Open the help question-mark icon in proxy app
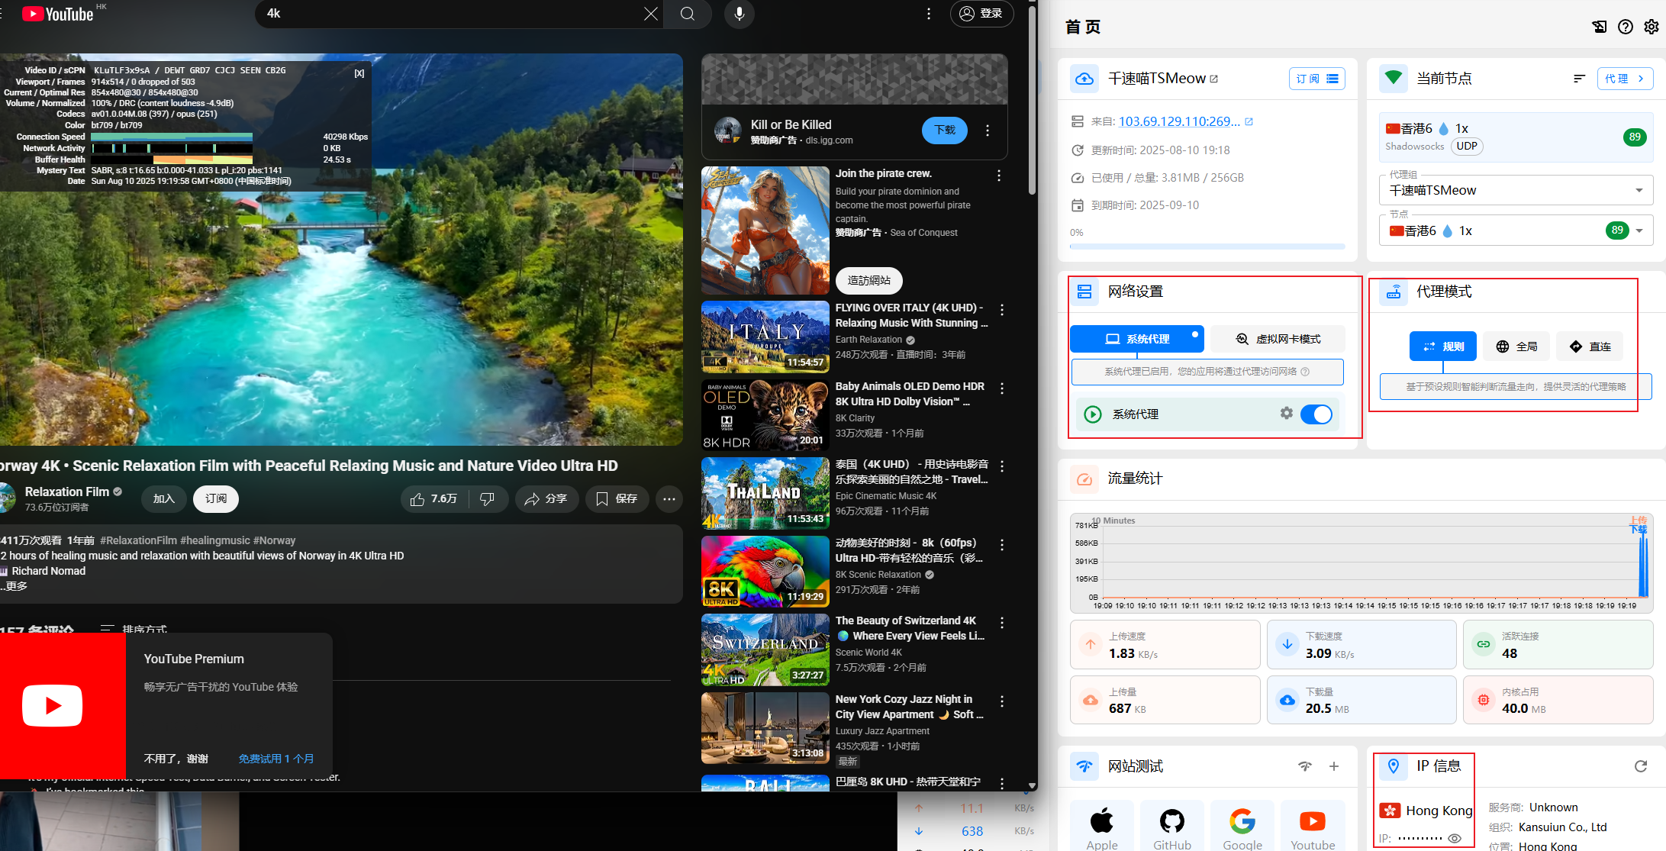 pos(1626,27)
